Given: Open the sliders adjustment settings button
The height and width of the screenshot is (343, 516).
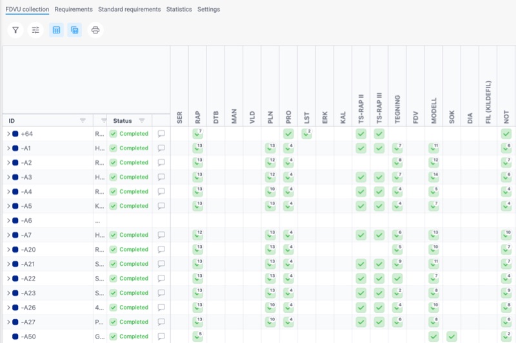Looking at the screenshot, I should (x=35, y=30).
